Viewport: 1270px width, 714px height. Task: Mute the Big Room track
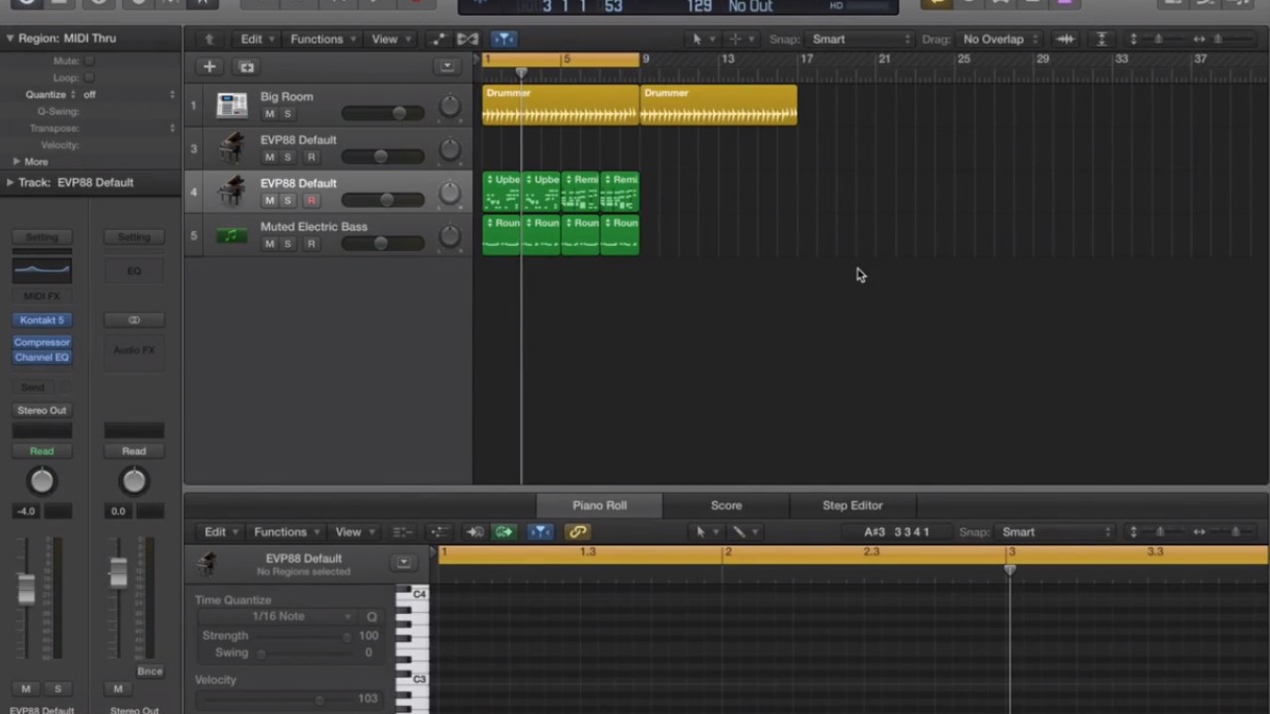click(x=269, y=113)
